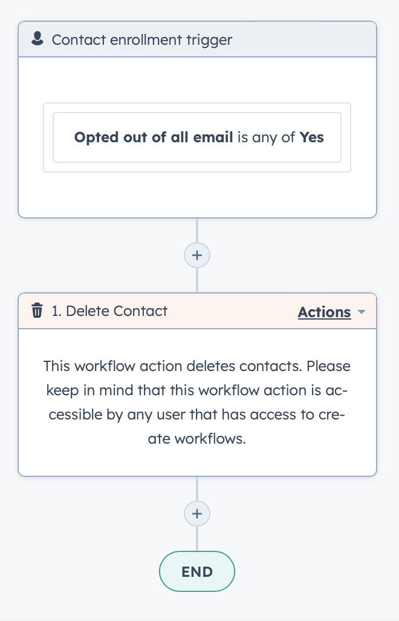Click the plus icon above the END marker
Image resolution: width=399 pixels, height=621 pixels.
(x=197, y=513)
